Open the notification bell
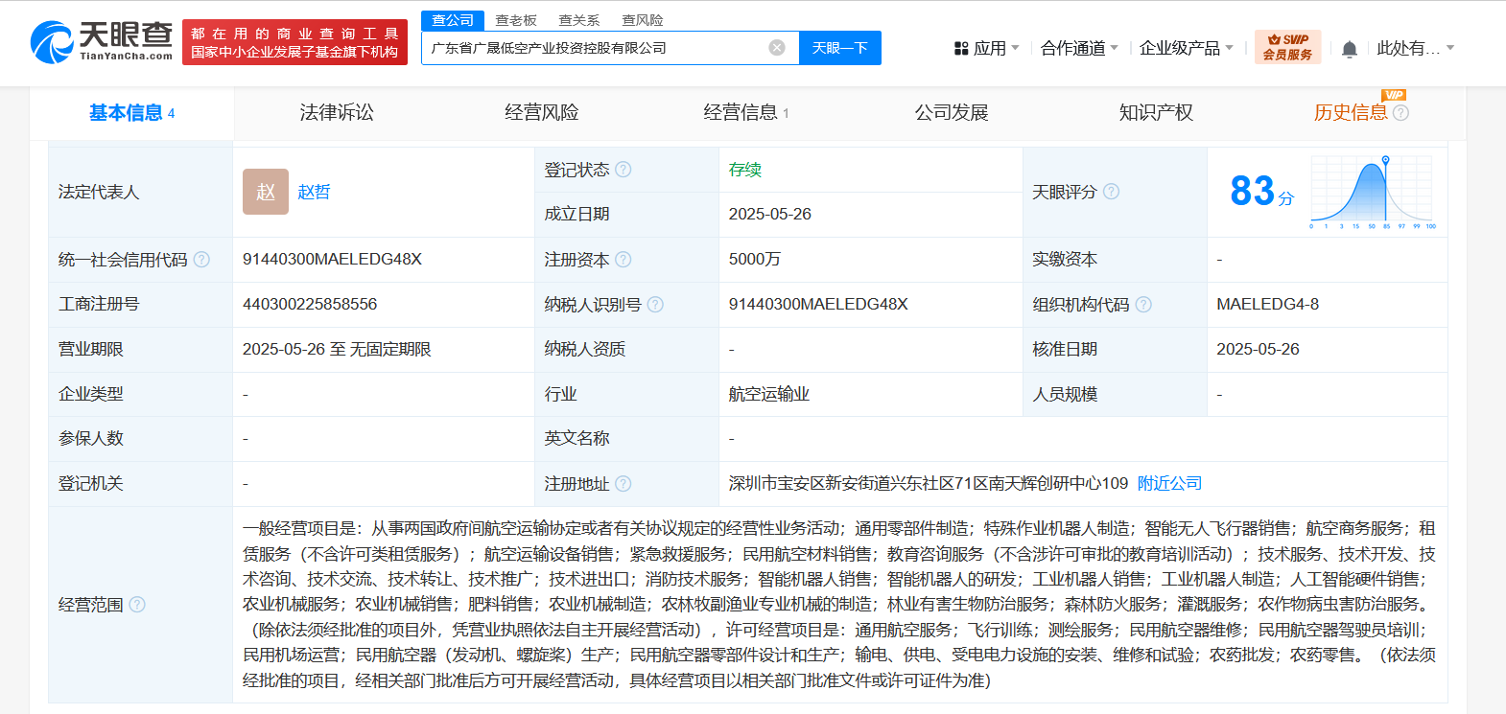This screenshot has width=1506, height=714. pyautogui.click(x=1349, y=49)
